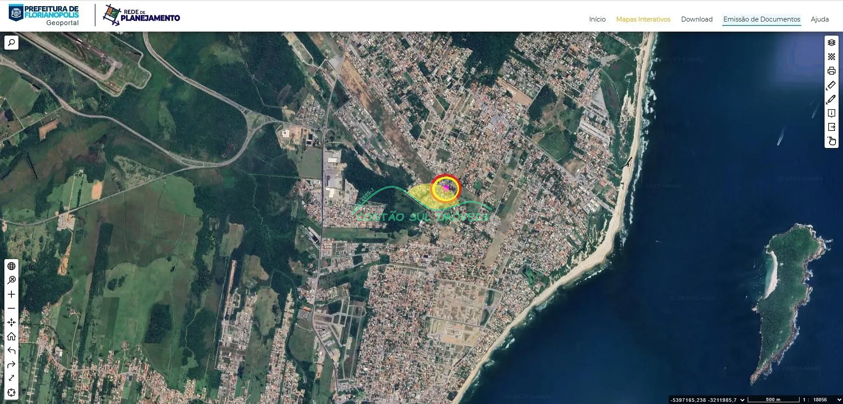
Task: Click the Rede de Planejamento logo
Action: tap(141, 15)
